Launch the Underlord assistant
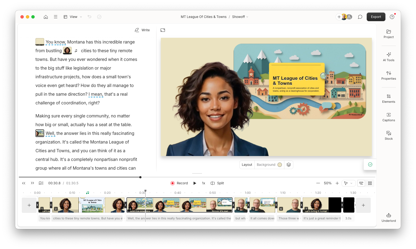The image size is (416, 249). [388, 217]
